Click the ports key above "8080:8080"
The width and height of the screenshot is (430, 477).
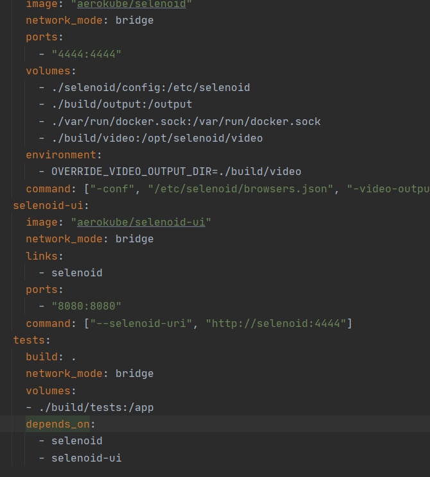pyautogui.click(x=42, y=289)
